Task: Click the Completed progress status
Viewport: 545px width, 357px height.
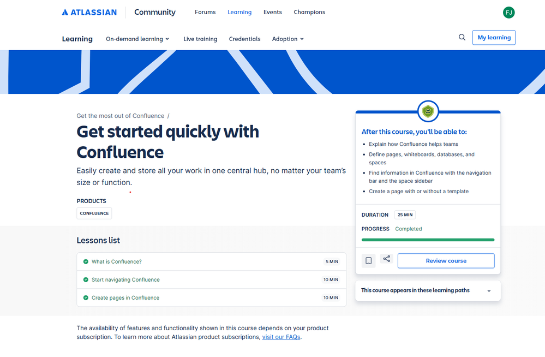Action: click(409, 229)
